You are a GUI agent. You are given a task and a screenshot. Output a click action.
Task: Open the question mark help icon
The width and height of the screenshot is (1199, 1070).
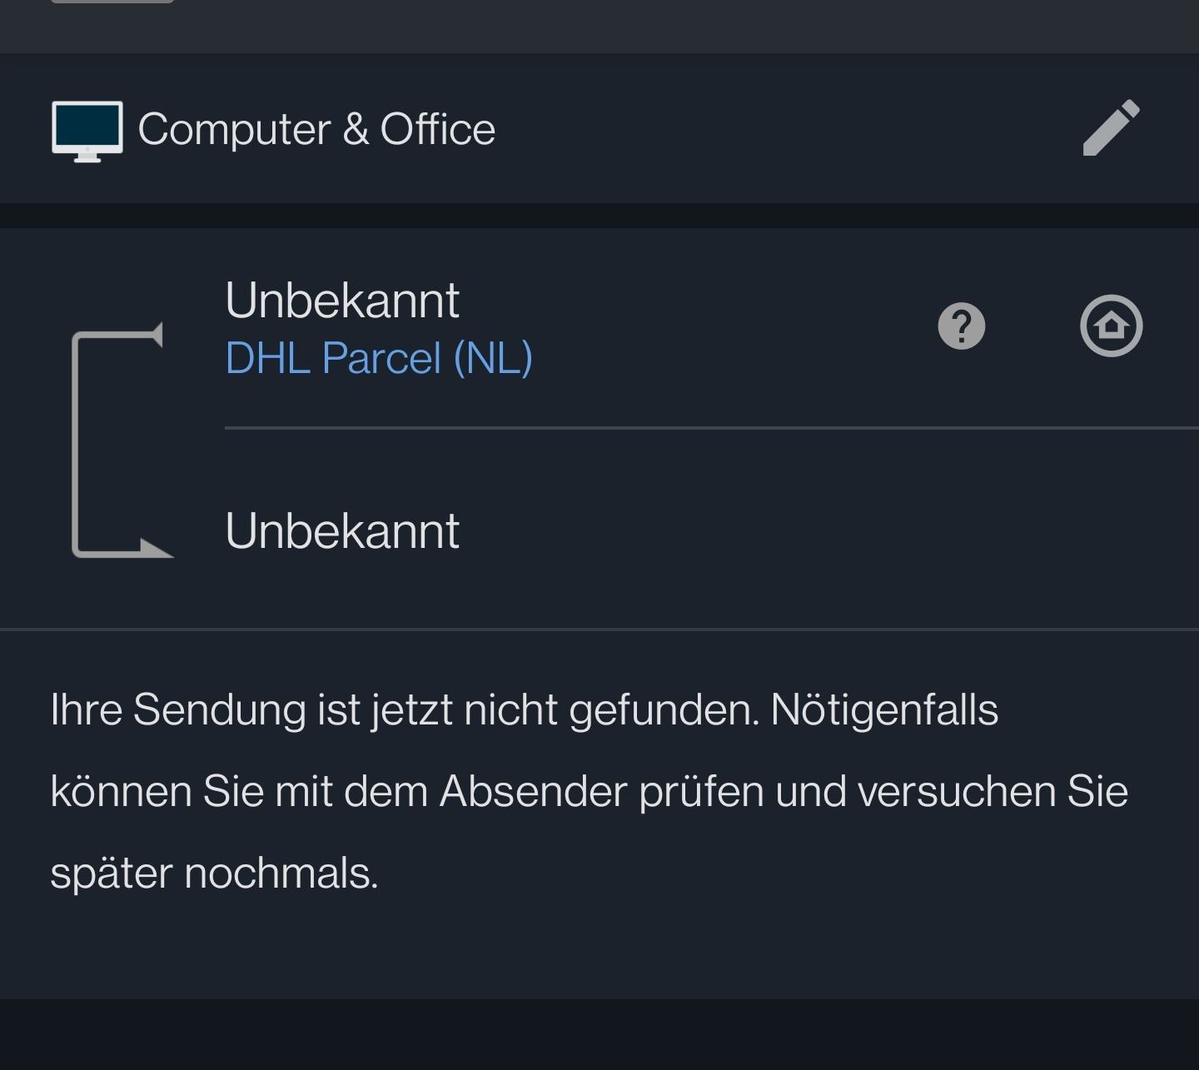coord(962,326)
